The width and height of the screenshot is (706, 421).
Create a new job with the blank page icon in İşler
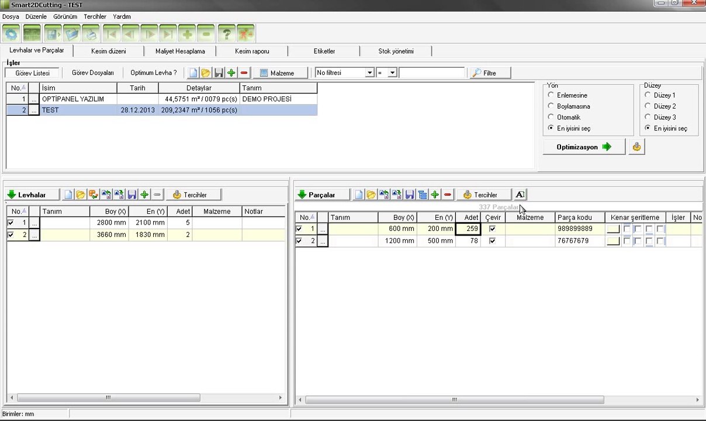(x=193, y=73)
